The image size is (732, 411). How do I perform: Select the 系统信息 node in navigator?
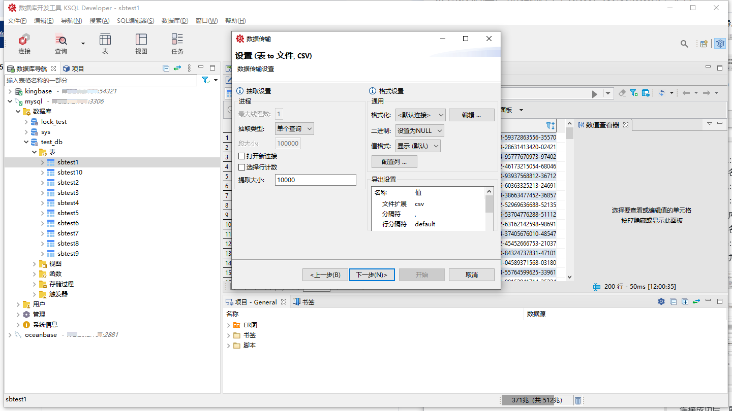point(45,325)
